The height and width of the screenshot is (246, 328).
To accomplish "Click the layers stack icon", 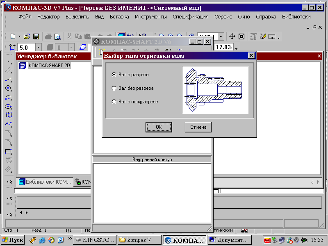I will click(x=83, y=47).
